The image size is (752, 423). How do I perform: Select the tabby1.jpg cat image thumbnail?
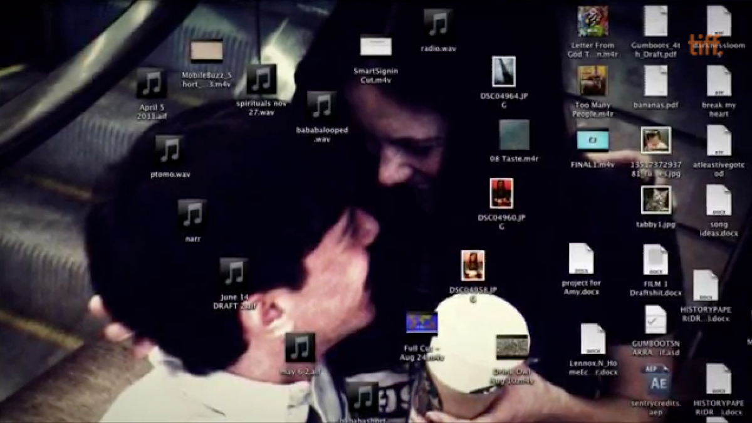click(x=655, y=200)
